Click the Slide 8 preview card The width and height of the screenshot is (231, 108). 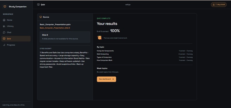(x=65, y=37)
